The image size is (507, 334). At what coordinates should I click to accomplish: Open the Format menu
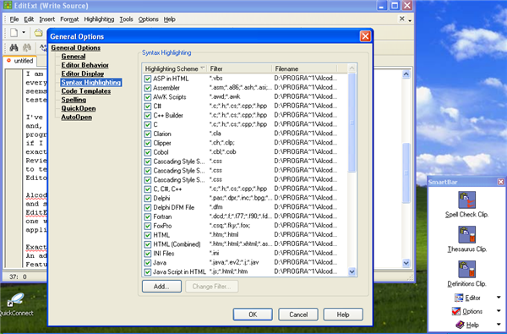tap(69, 19)
